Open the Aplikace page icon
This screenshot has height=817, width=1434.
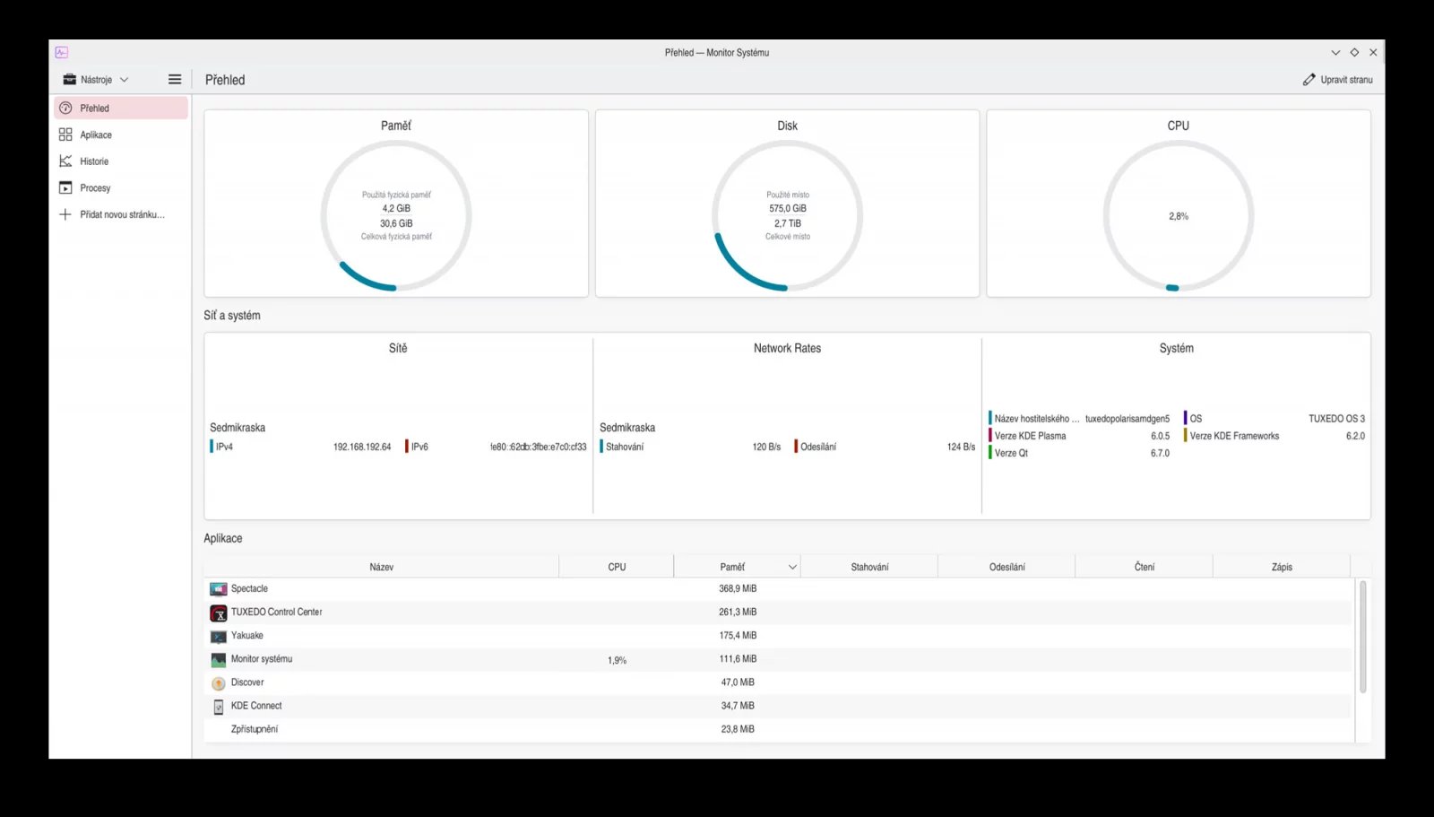click(65, 135)
